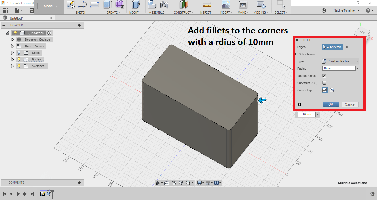Click the Radius 10mm input field
Image resolution: width=377 pixels, height=200 pixels.
click(339, 69)
